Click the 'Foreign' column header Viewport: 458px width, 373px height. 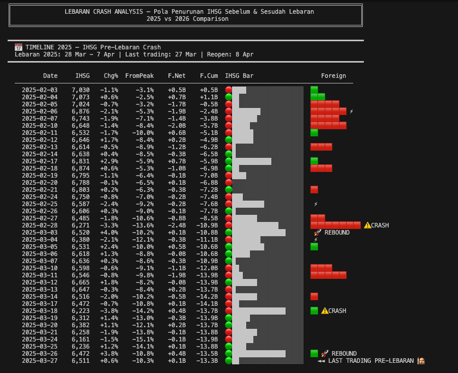coord(333,76)
